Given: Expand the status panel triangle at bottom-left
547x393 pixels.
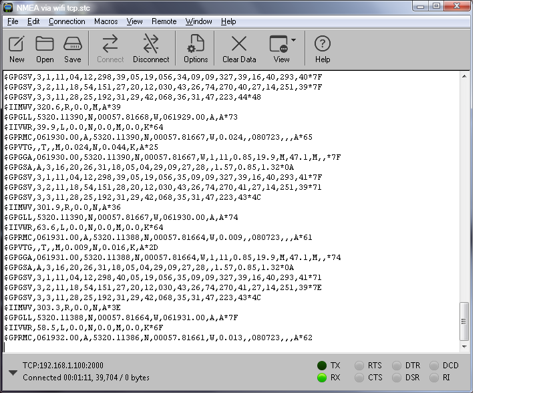Looking at the screenshot, I should 13,373.
